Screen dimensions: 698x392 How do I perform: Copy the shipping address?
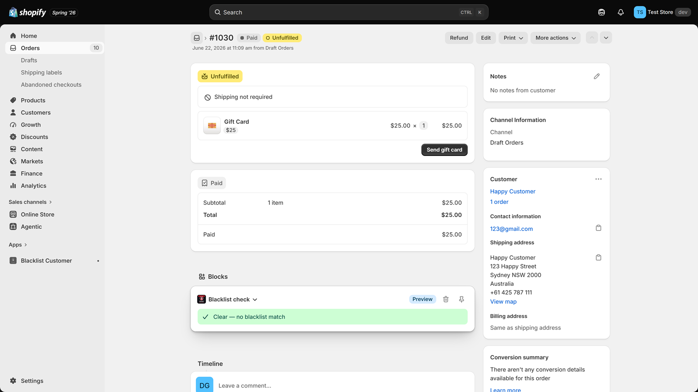pyautogui.click(x=599, y=257)
